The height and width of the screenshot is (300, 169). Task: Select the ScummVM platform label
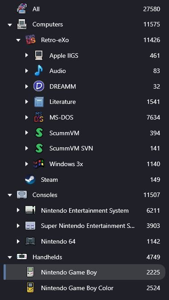tap(64, 133)
